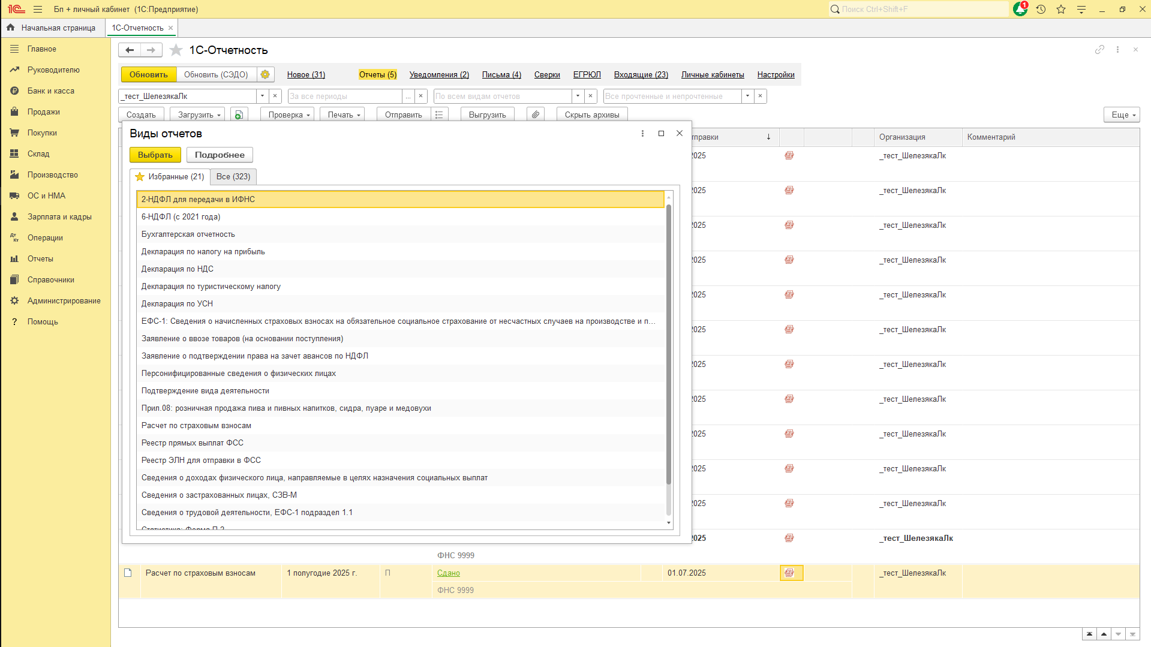Click the report list scrollbar down arrow
The image size is (1151, 647).
[669, 523]
